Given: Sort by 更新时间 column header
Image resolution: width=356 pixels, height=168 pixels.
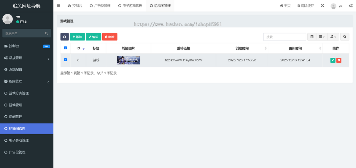Looking at the screenshot, I should [x=295, y=48].
